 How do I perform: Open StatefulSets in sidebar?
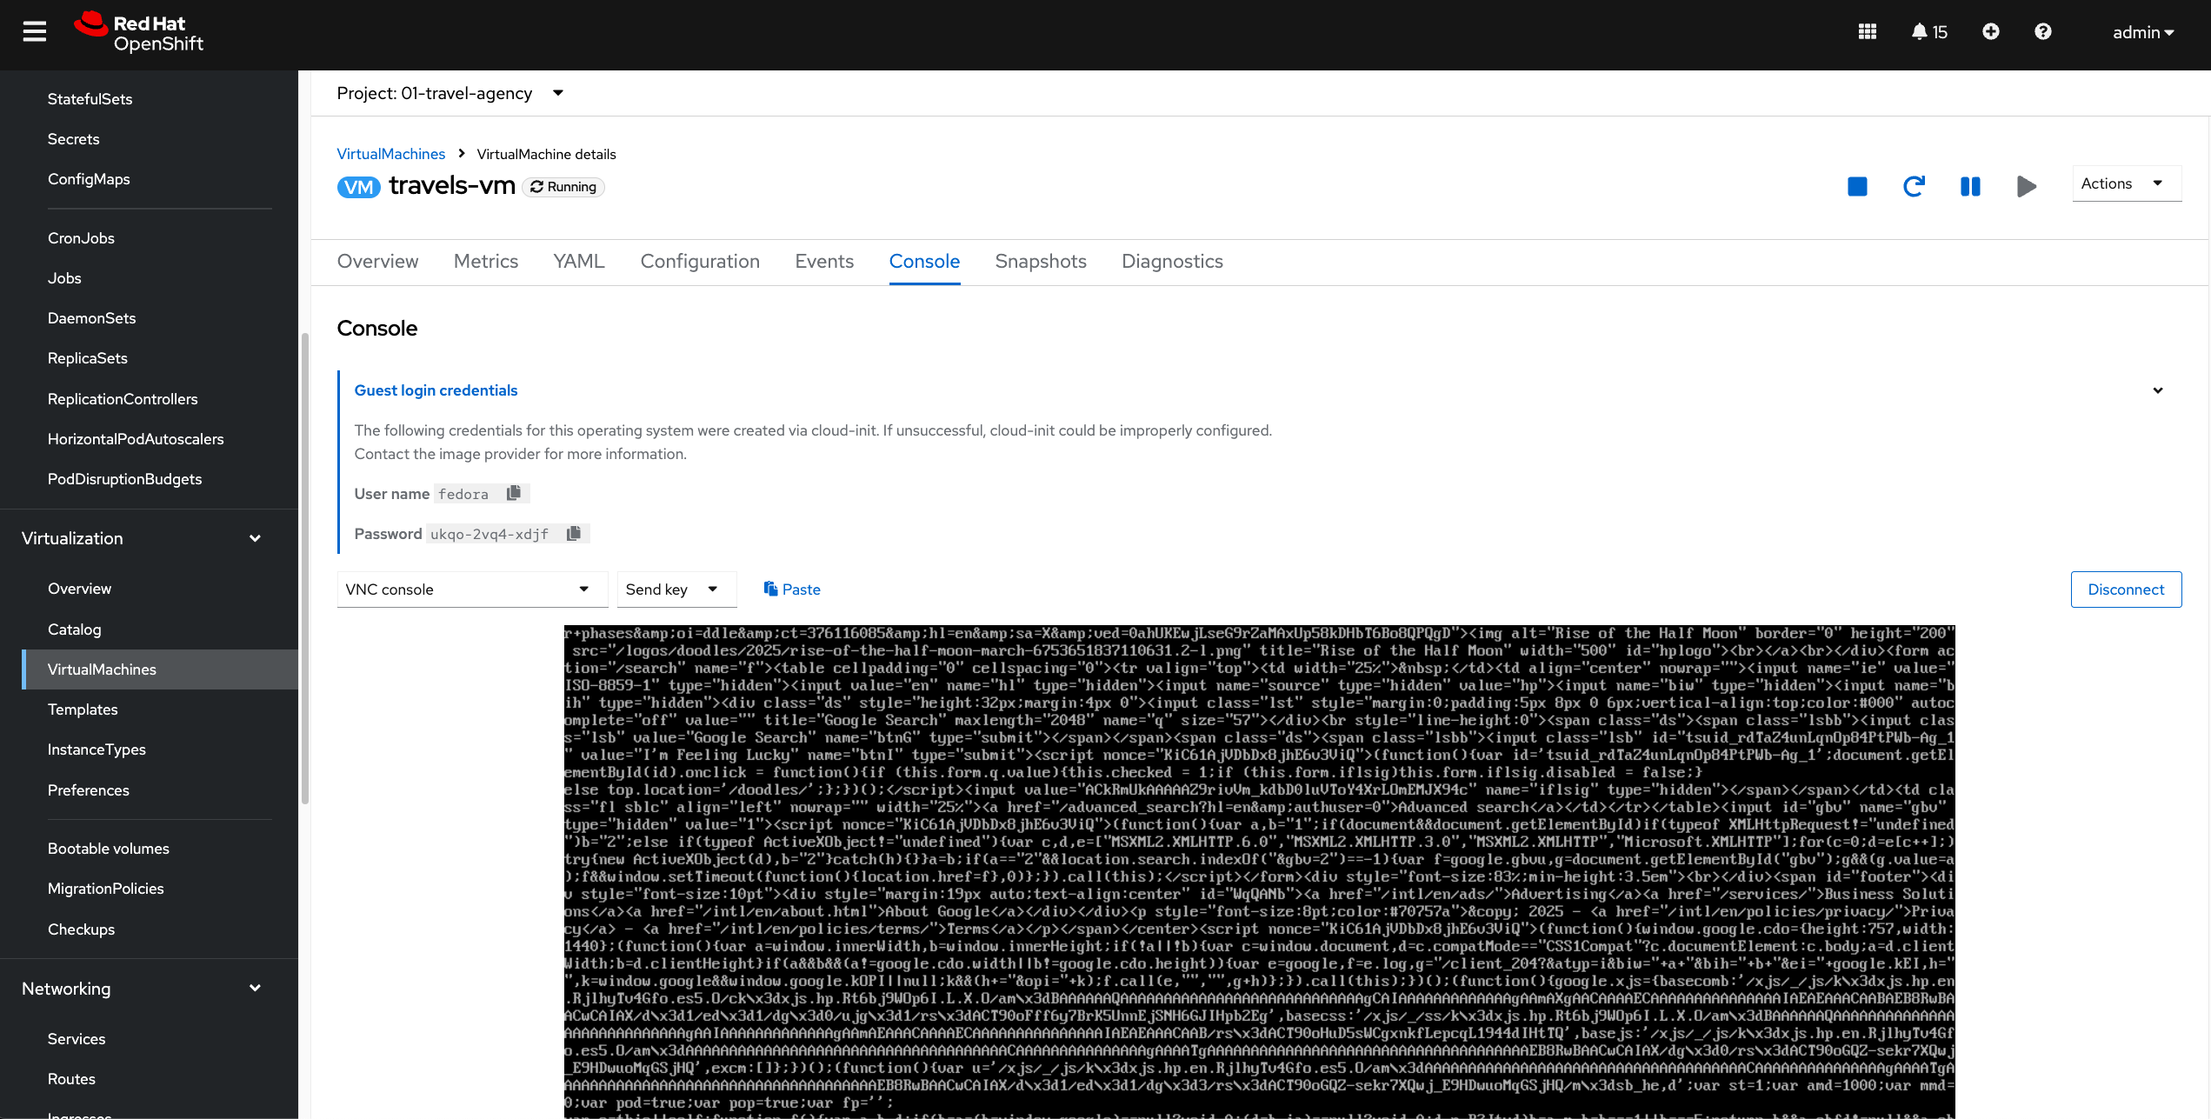click(90, 99)
